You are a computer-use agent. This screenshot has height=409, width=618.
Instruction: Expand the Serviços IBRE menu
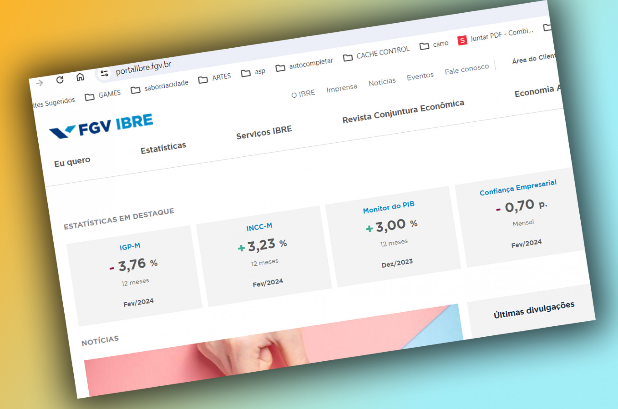click(264, 132)
